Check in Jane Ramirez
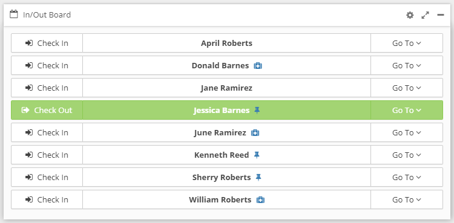The width and height of the screenshot is (454, 223). point(47,88)
